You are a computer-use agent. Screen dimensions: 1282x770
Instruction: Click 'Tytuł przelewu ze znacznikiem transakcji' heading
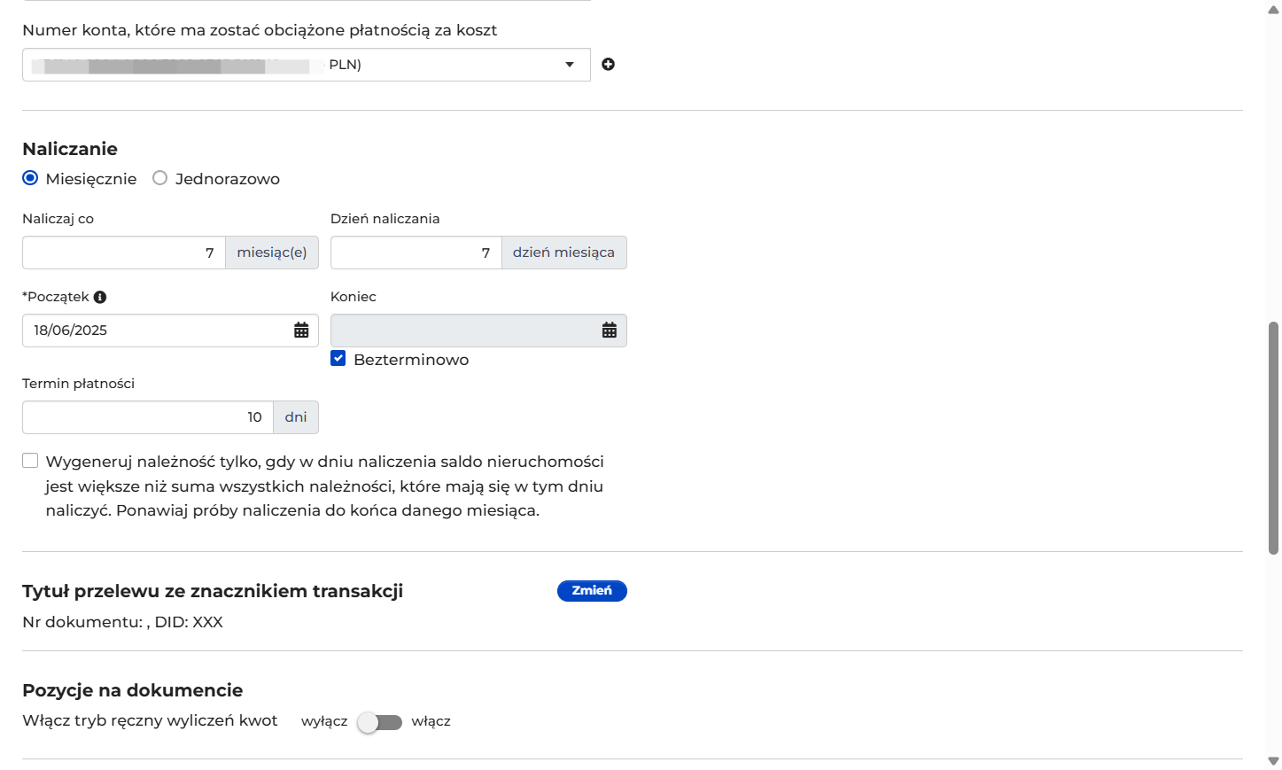click(213, 591)
